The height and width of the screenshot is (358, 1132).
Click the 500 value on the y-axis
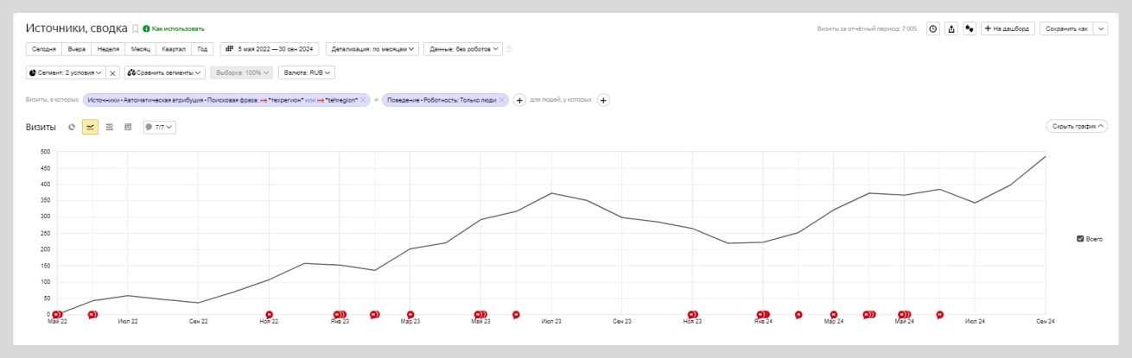click(x=44, y=152)
